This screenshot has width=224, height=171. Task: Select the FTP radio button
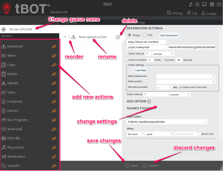coord(145,35)
